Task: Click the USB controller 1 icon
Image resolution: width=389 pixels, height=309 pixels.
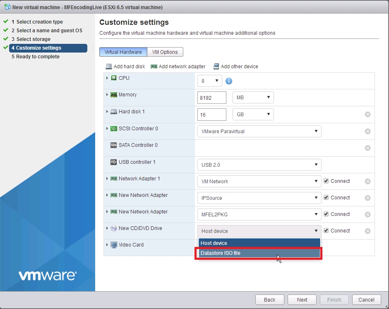Action: pyautogui.click(x=114, y=162)
